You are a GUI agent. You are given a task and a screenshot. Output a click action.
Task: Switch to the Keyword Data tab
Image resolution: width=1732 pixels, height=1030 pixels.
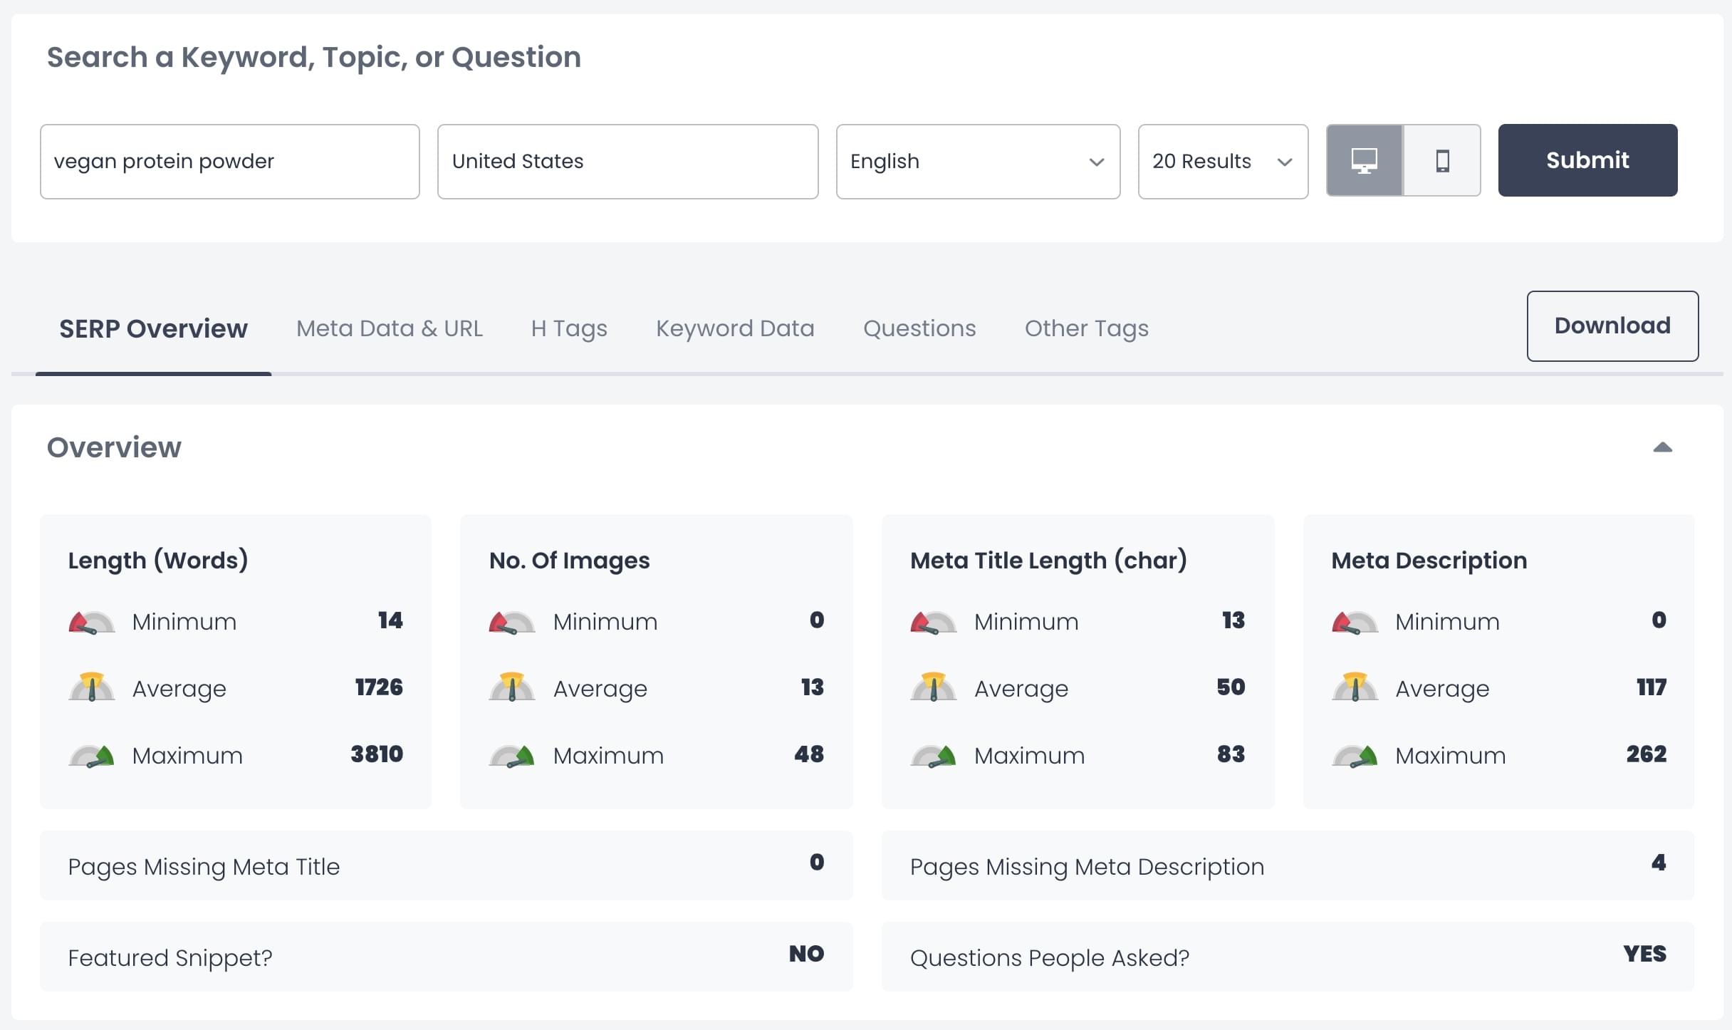734,328
